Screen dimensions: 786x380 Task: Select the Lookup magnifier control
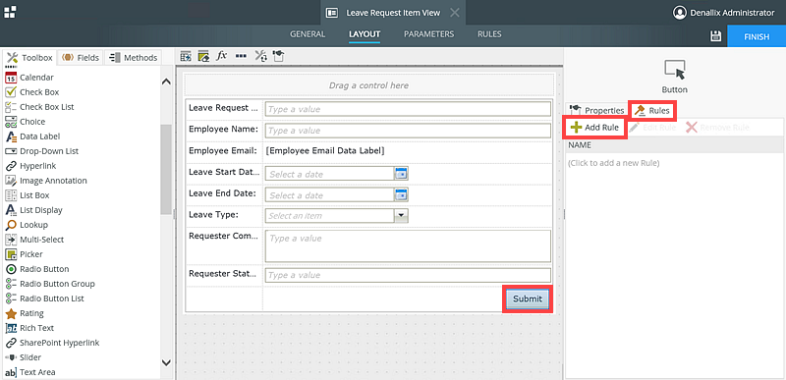[x=27, y=225]
